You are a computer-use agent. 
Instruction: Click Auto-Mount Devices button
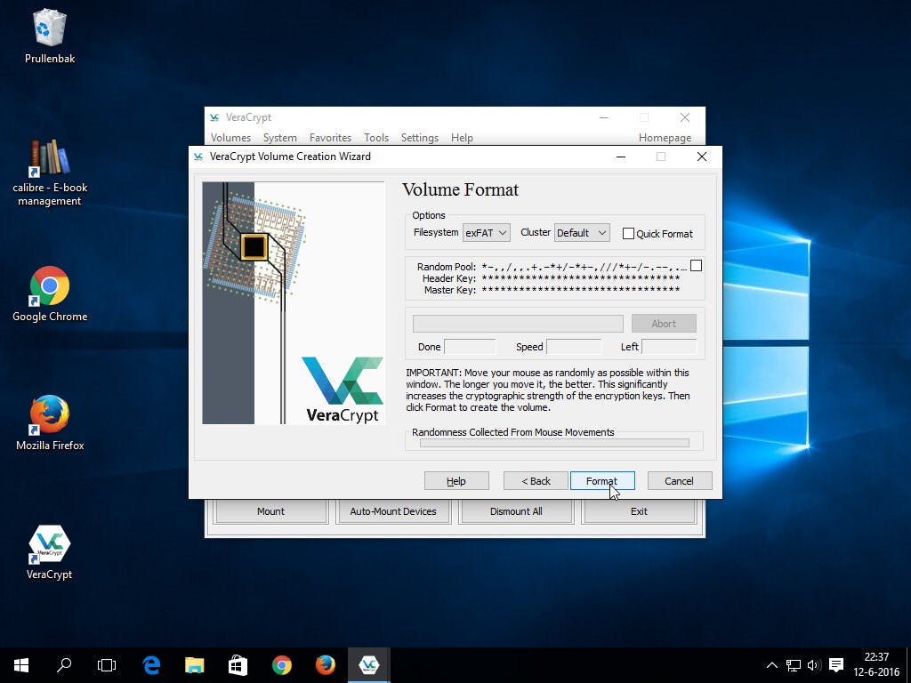pos(393,511)
